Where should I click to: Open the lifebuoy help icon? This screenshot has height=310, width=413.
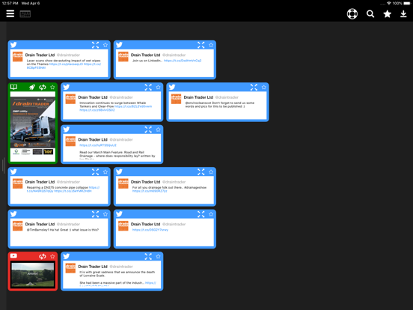(x=352, y=13)
